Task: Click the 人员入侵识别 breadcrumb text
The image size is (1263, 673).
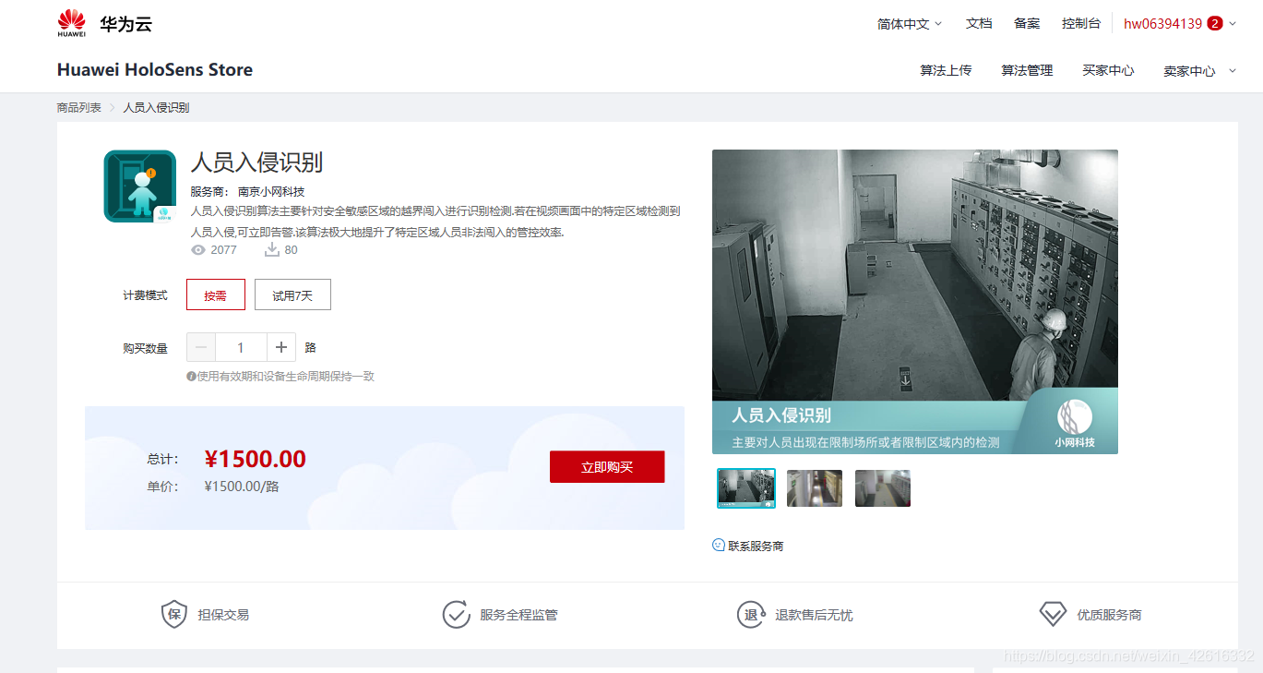Action: click(x=156, y=108)
